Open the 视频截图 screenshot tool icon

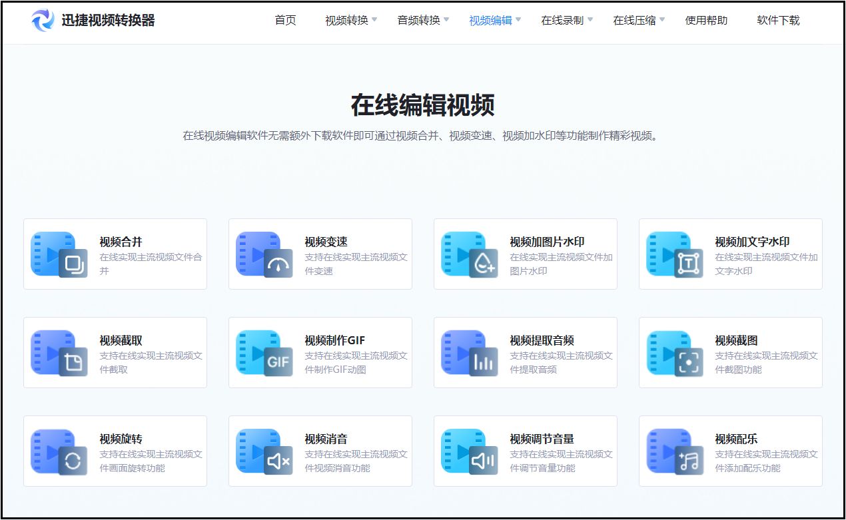click(x=672, y=352)
